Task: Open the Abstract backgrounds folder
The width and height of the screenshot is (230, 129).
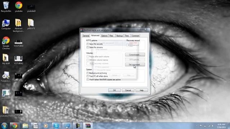Action: [x=18, y=25]
